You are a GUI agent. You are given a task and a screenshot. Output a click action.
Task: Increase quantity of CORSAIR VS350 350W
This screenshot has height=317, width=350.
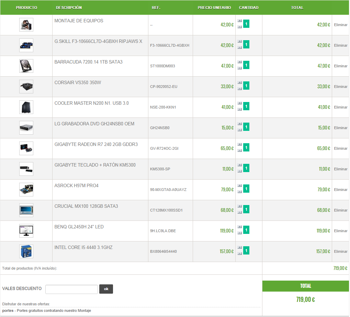coord(239,82)
